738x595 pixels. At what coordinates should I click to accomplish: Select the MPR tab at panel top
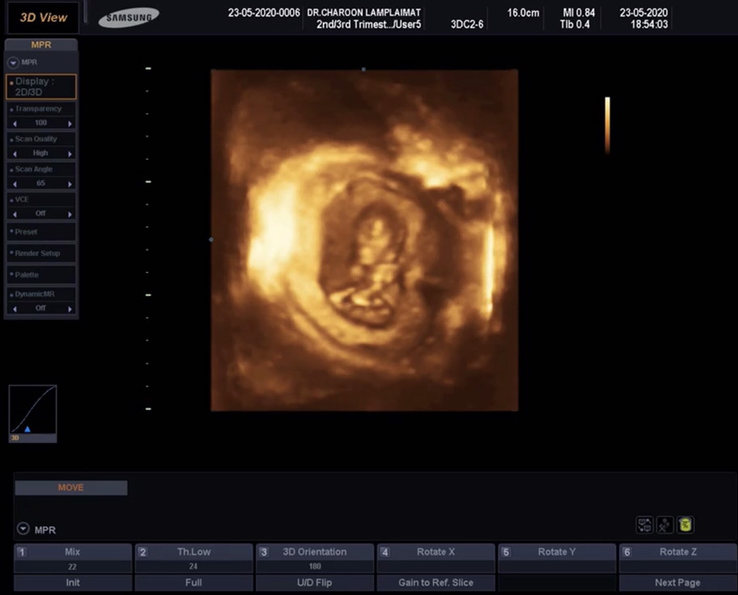pyautogui.click(x=41, y=44)
